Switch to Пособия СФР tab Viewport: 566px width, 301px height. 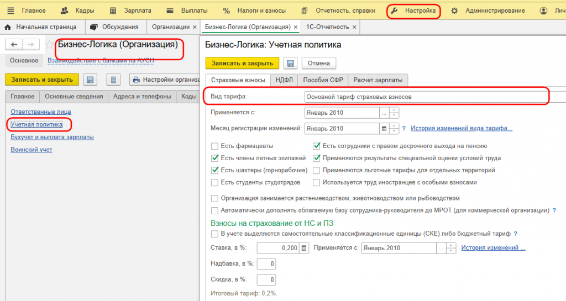323,80
